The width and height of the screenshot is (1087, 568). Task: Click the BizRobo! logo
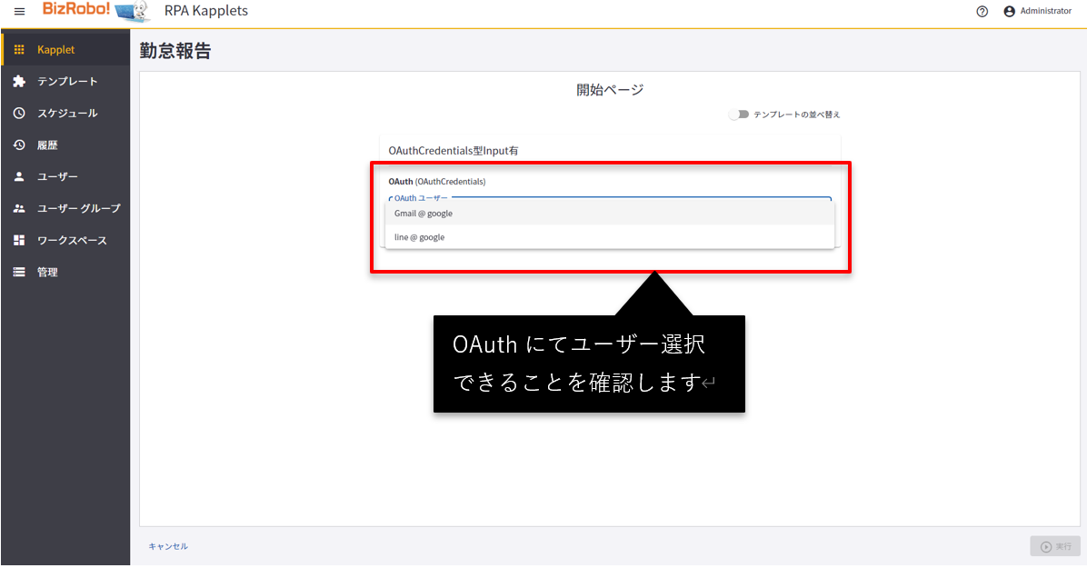[82, 11]
